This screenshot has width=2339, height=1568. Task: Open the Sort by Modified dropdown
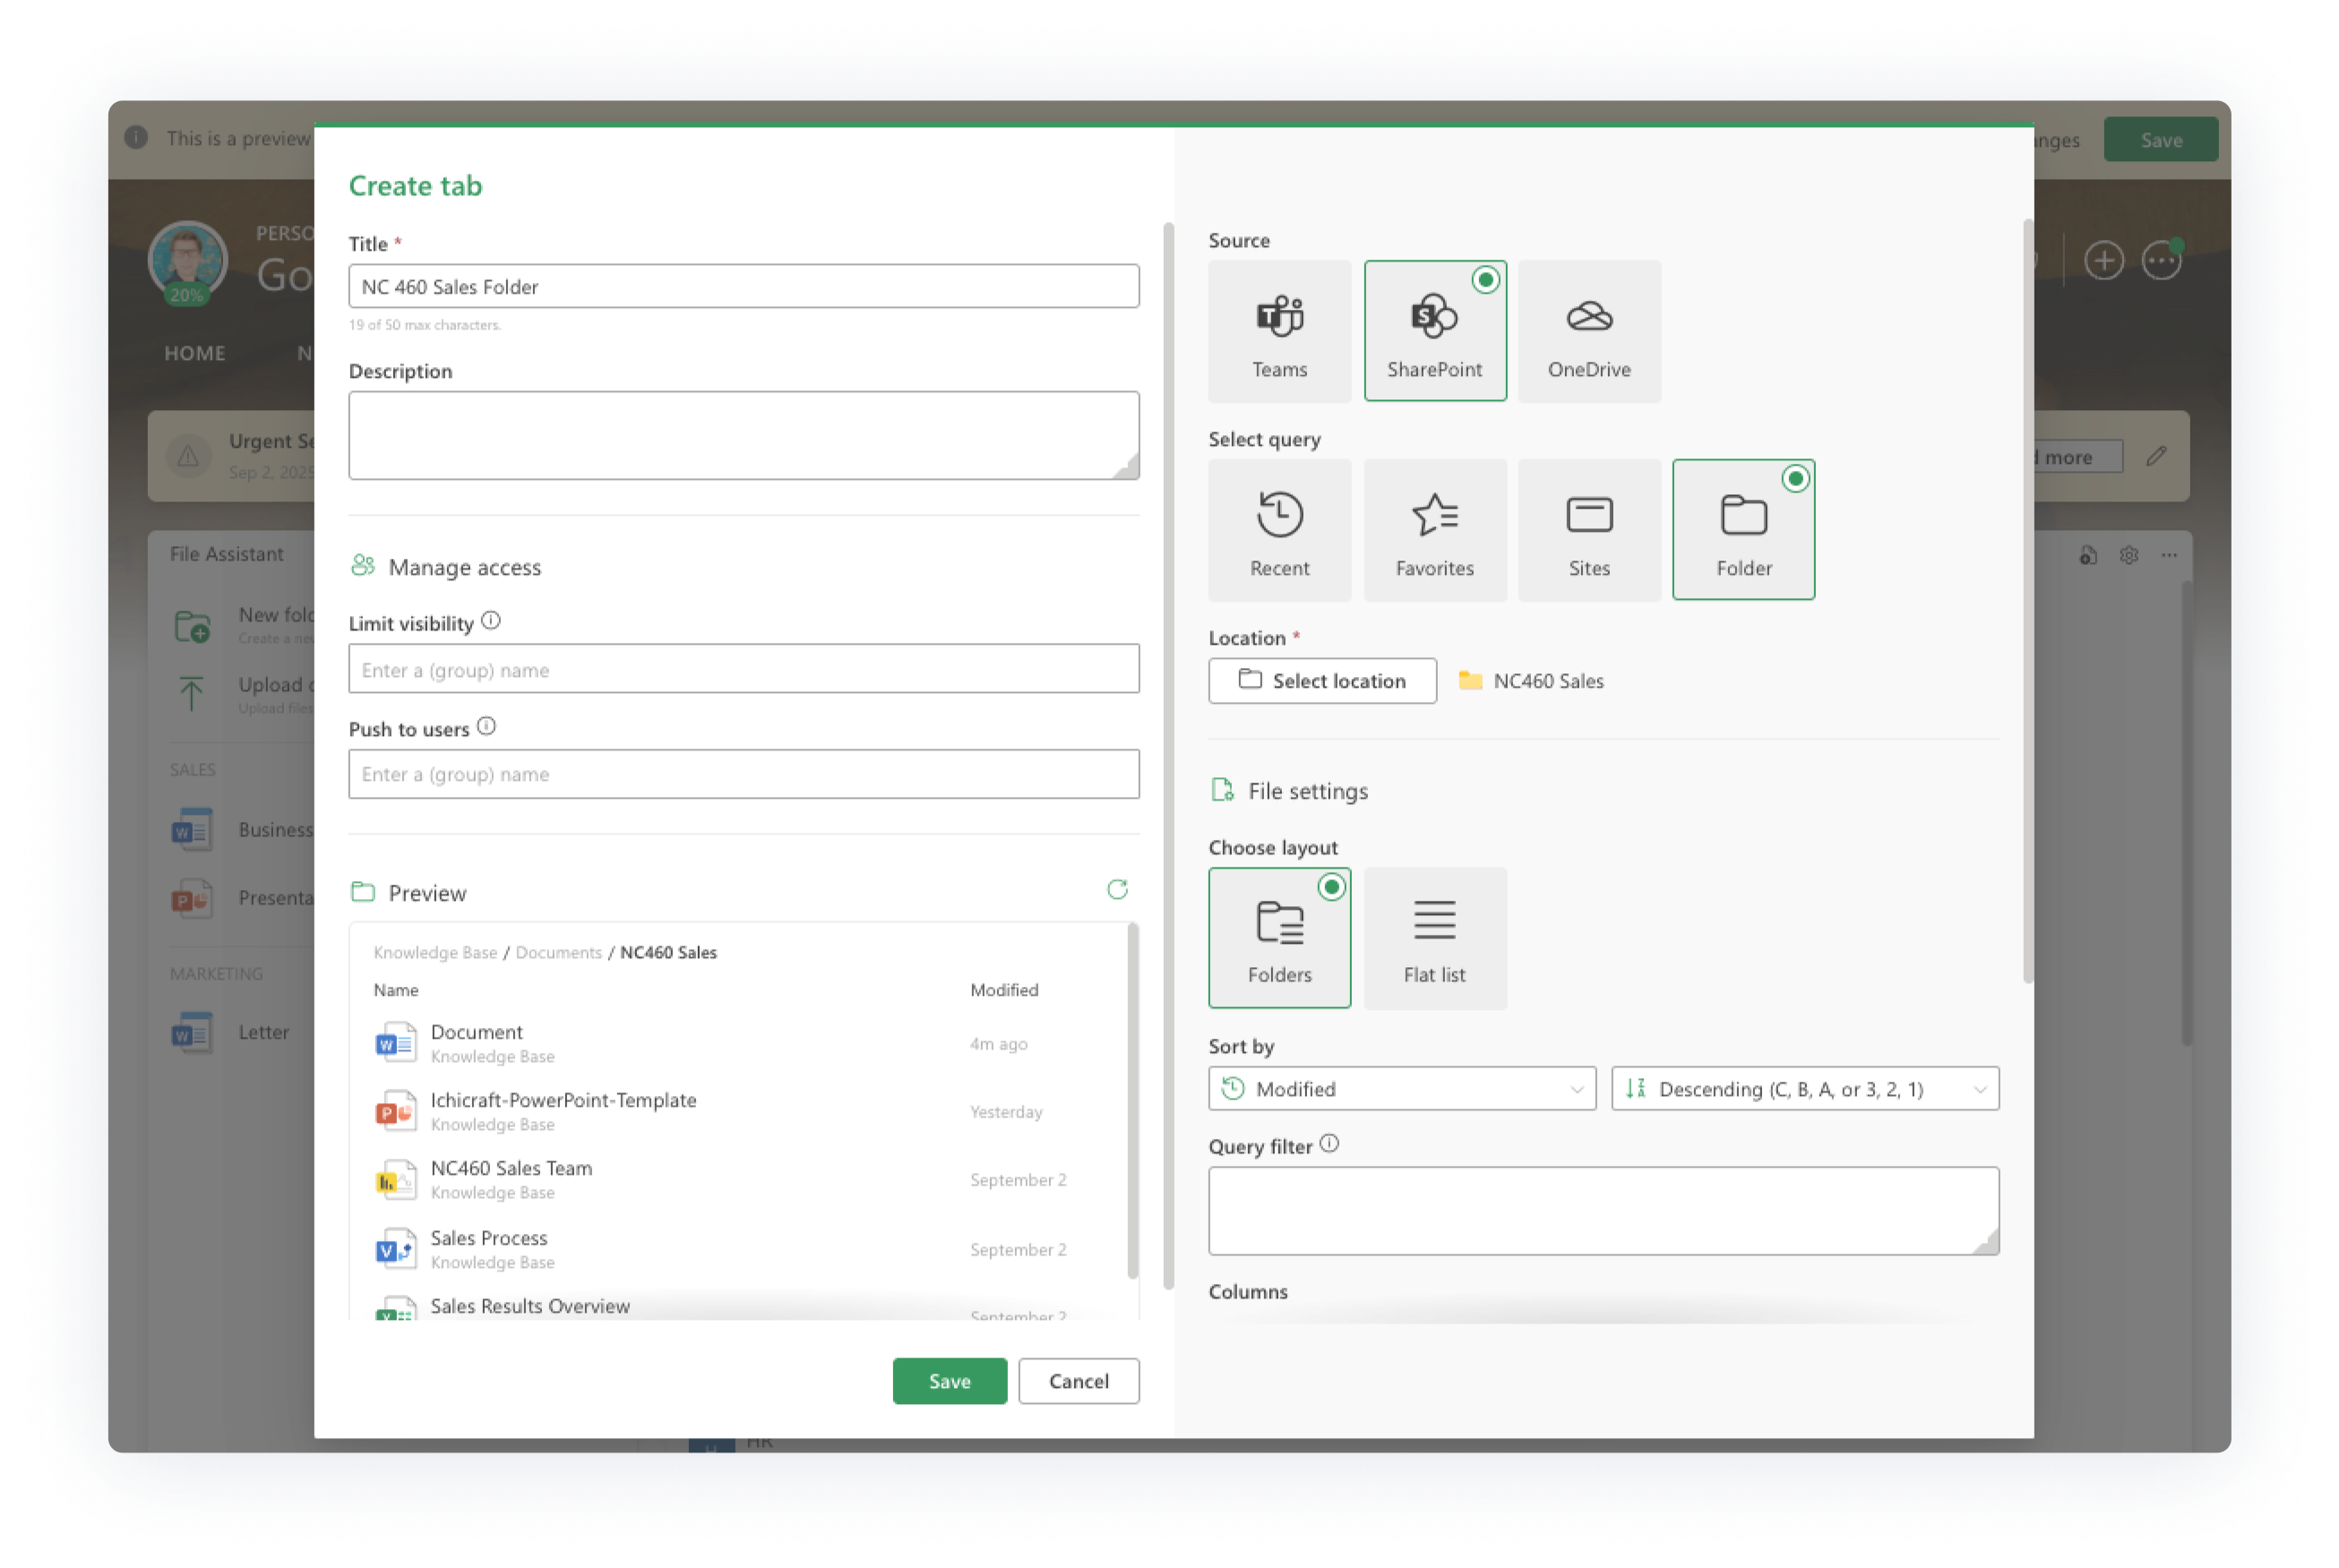coord(1400,1088)
